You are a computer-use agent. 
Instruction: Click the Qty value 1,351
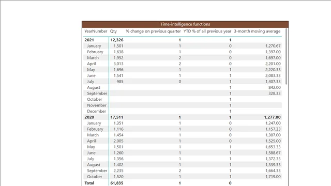click(x=118, y=123)
